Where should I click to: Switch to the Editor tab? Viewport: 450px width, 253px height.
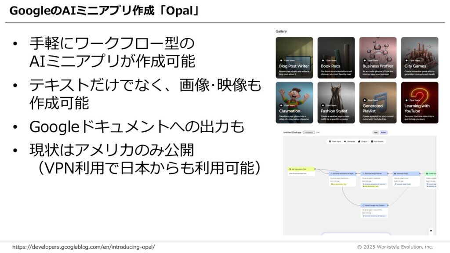(383, 133)
